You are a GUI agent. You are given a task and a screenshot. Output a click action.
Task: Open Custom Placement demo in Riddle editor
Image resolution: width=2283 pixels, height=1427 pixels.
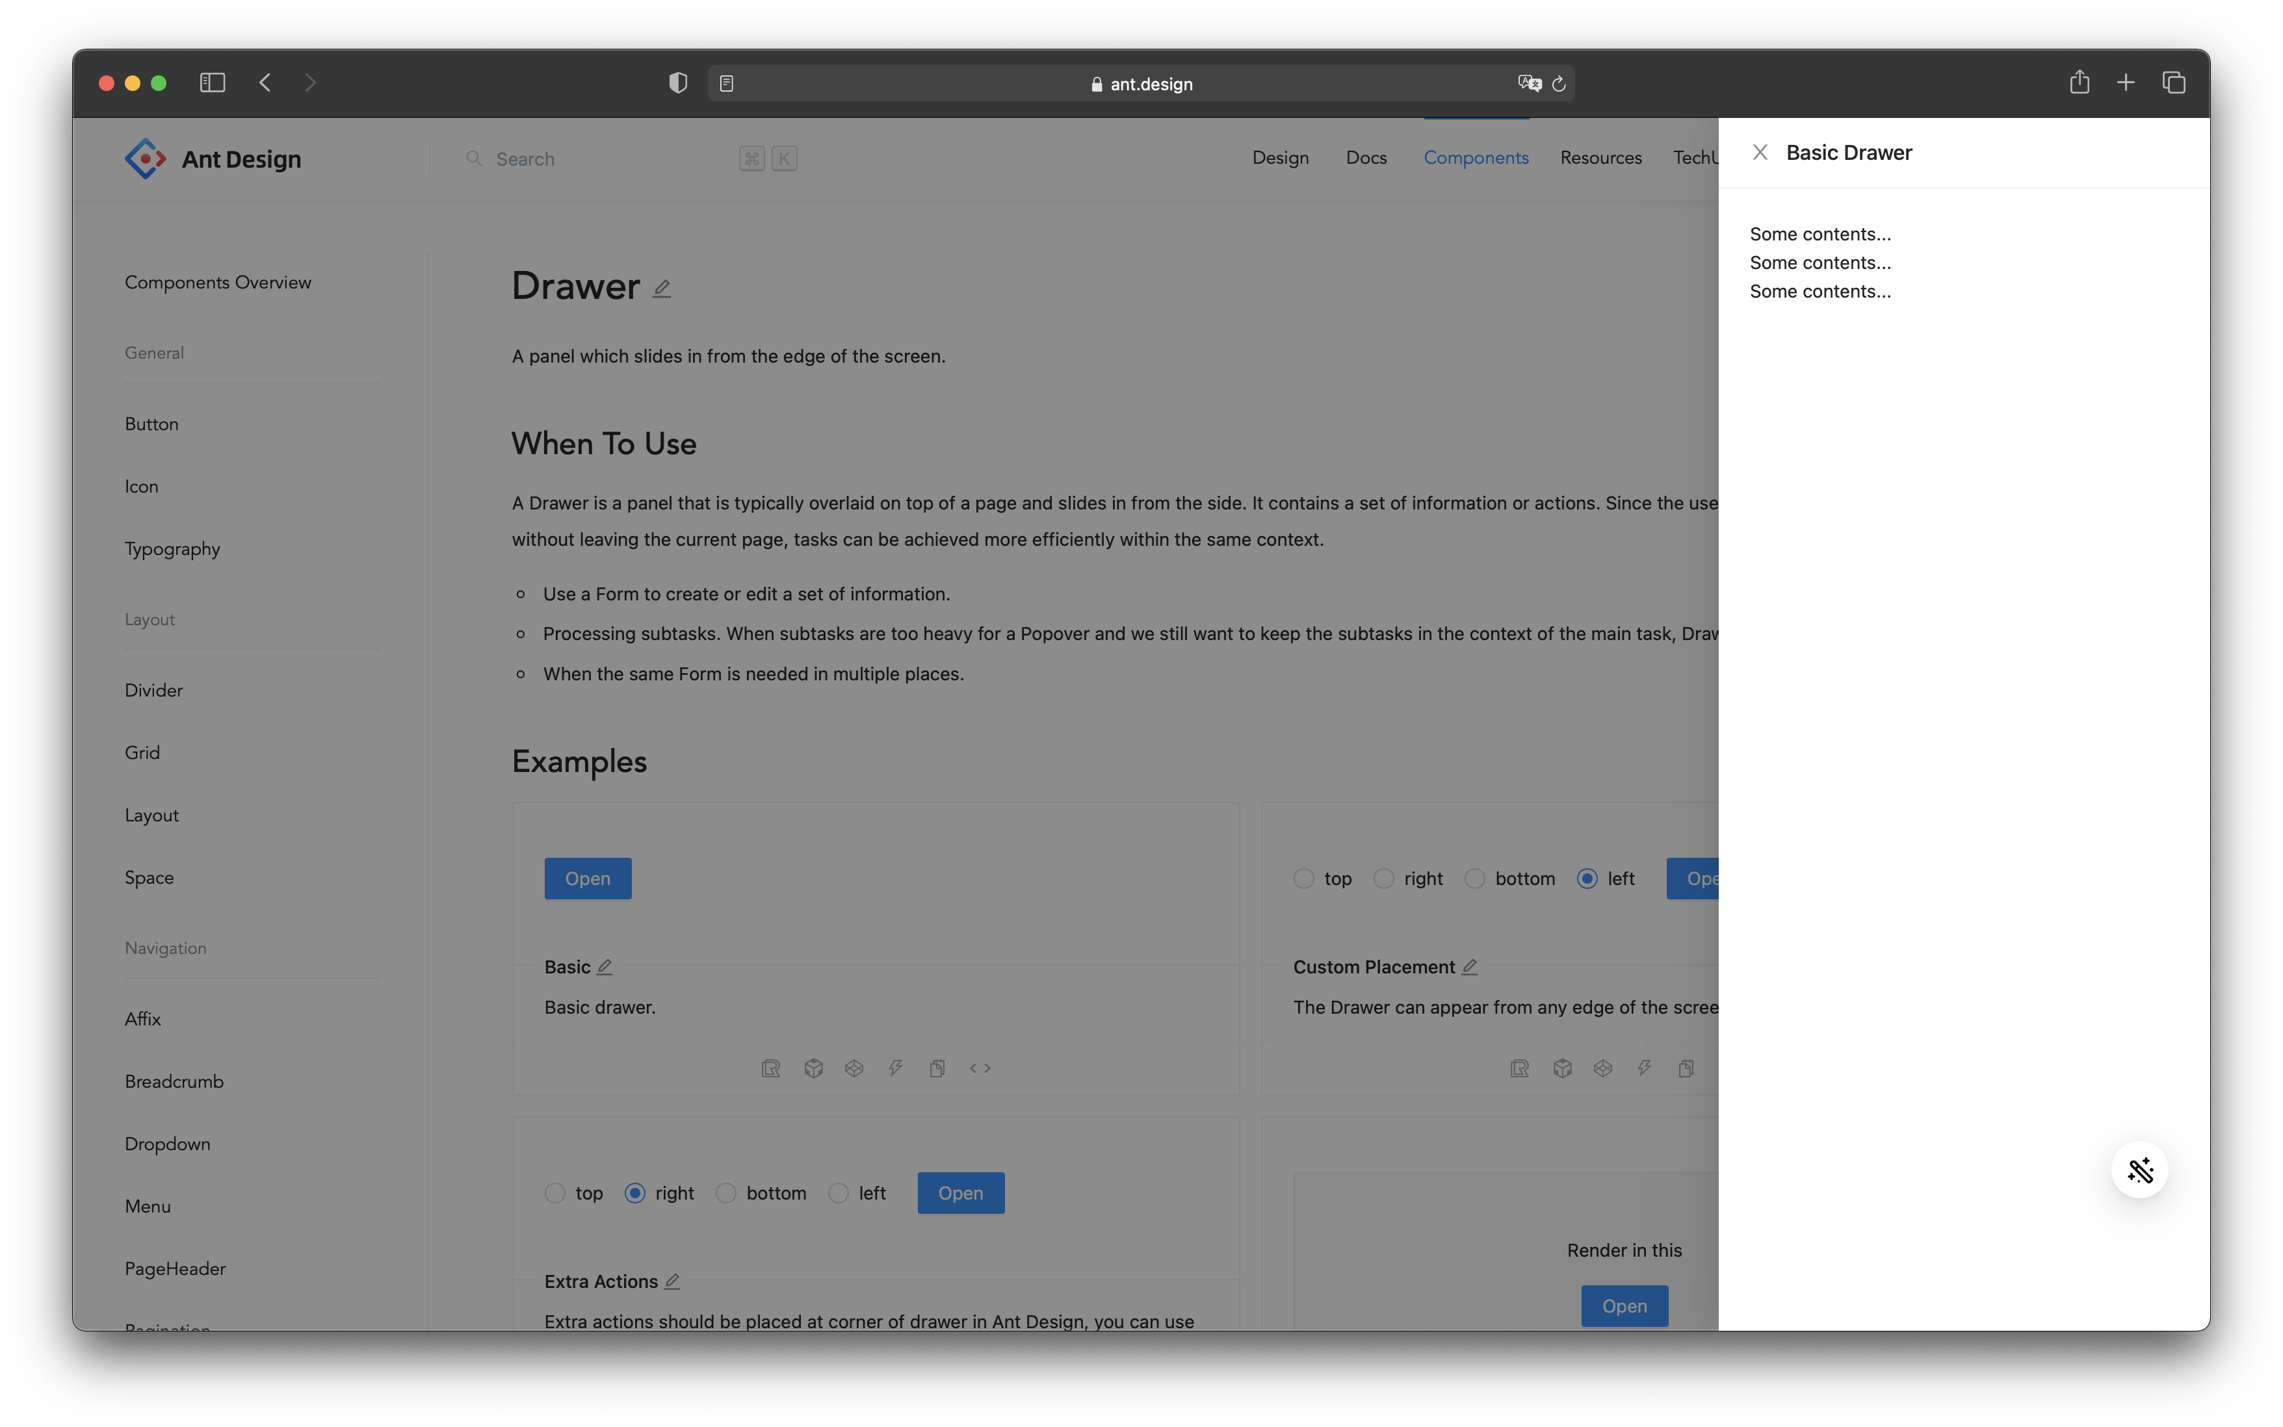tap(1519, 1068)
